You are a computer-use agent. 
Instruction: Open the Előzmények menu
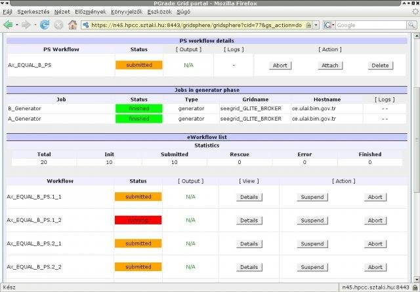[x=91, y=12]
